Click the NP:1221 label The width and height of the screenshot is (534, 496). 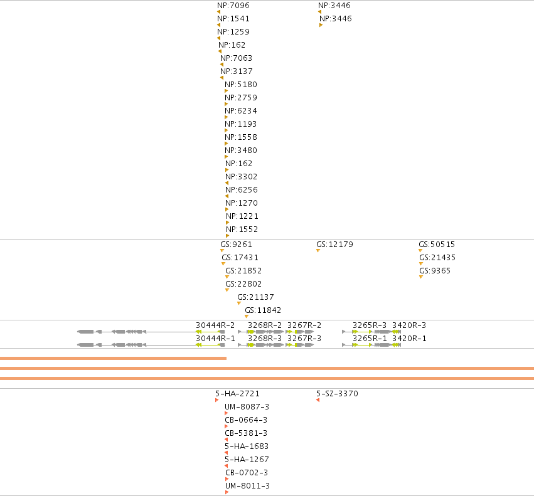pyautogui.click(x=242, y=216)
